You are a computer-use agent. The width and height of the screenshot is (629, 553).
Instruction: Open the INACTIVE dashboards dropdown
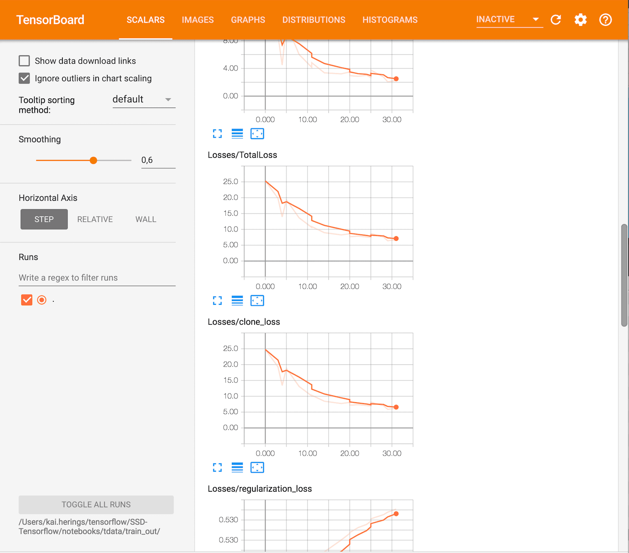(x=508, y=20)
